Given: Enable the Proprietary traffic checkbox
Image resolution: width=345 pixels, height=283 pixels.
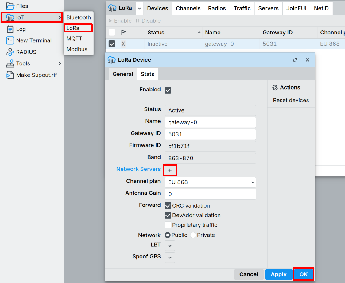Looking at the screenshot, I should click(168, 225).
